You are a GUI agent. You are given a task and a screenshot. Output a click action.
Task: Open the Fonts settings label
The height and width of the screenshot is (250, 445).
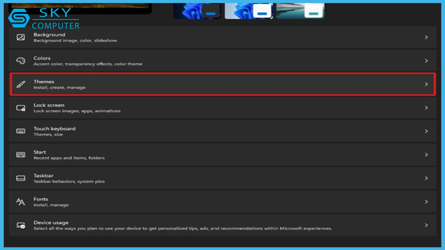pos(41,199)
